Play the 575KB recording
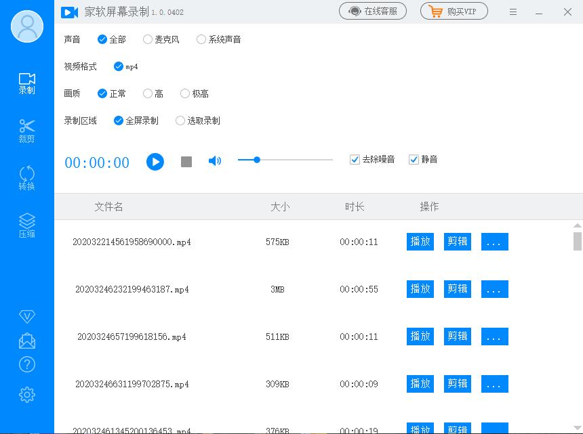This screenshot has width=583, height=434. pyautogui.click(x=420, y=242)
